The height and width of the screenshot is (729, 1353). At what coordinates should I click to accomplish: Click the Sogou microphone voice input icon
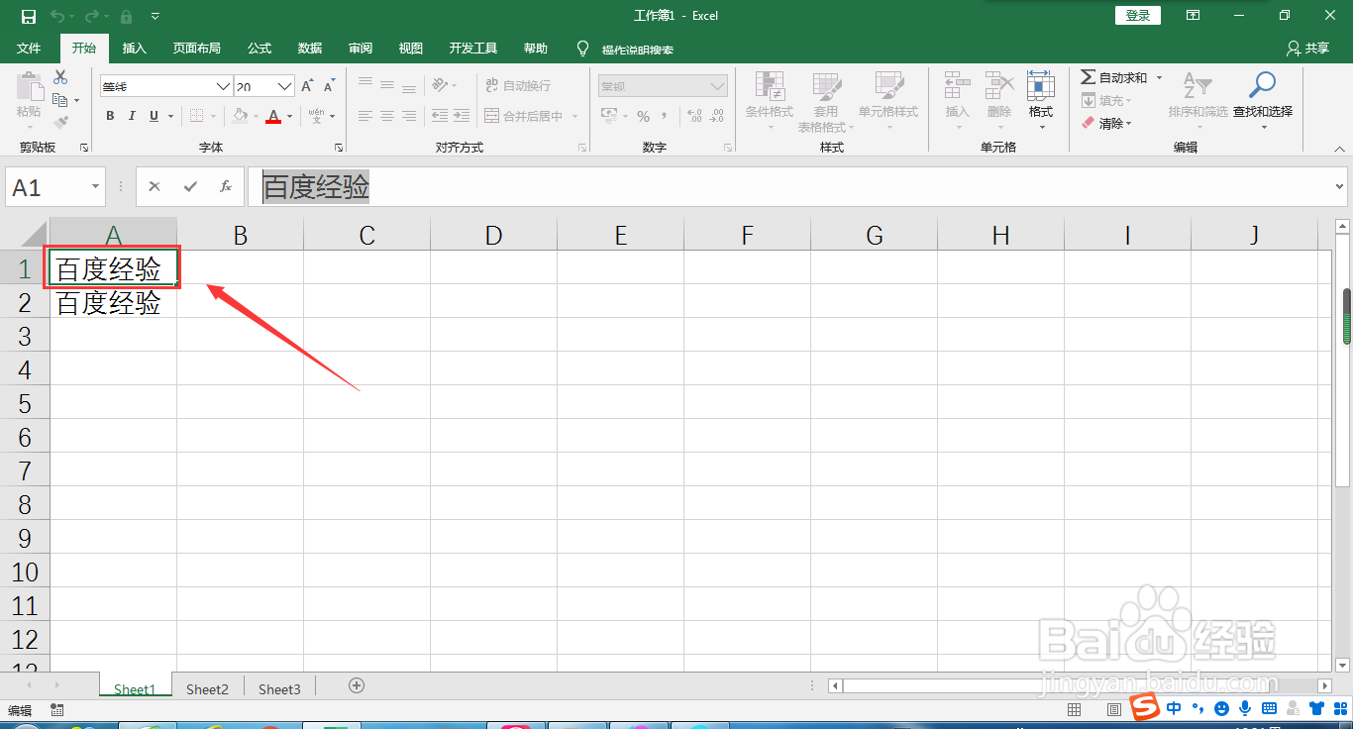point(1244,708)
